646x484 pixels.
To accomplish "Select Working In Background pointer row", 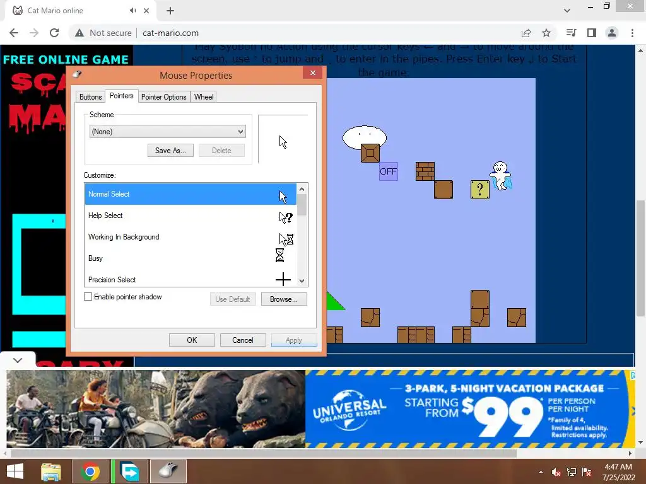I will click(x=191, y=237).
